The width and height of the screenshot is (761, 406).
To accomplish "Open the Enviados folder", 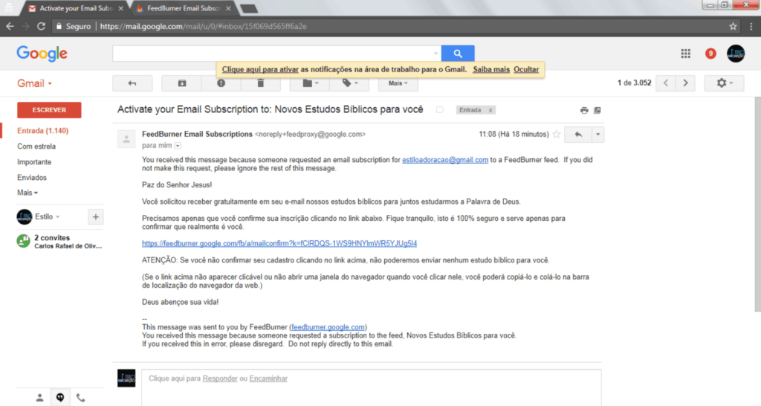I will 31,177.
